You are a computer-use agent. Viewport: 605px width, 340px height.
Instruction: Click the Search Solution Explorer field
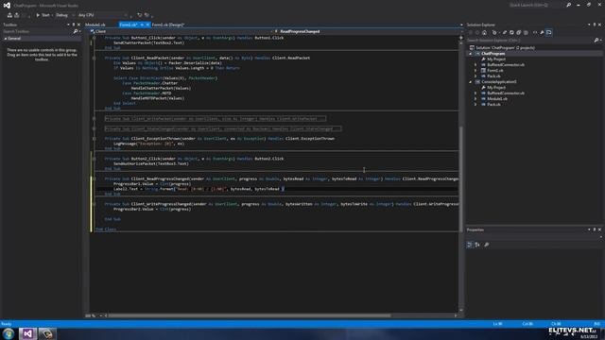click(x=530, y=40)
